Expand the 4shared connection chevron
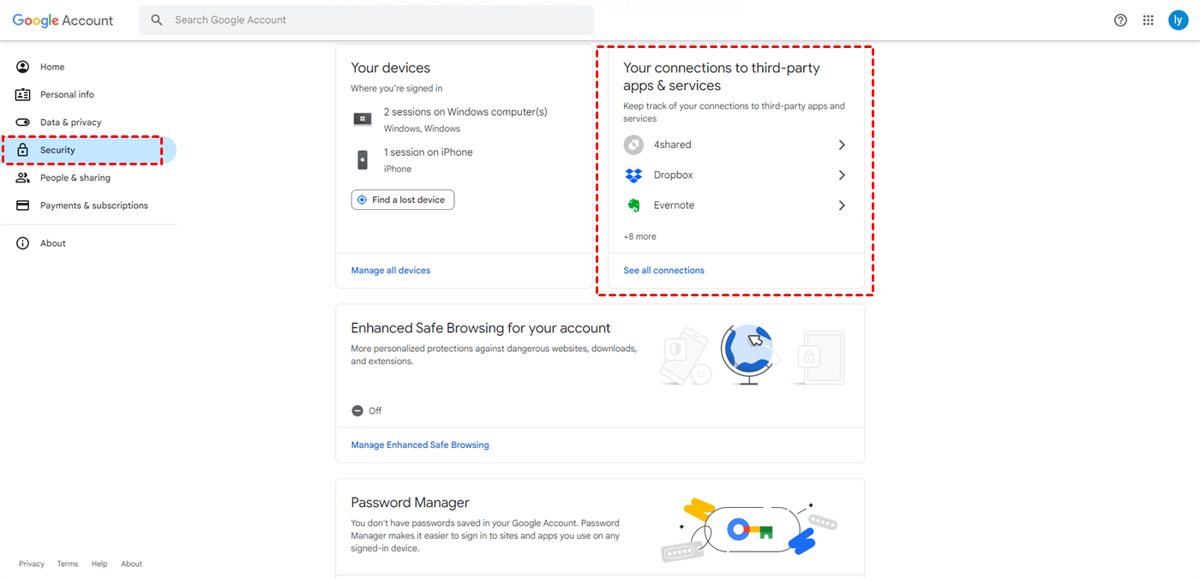The height and width of the screenshot is (579, 1200). [842, 145]
